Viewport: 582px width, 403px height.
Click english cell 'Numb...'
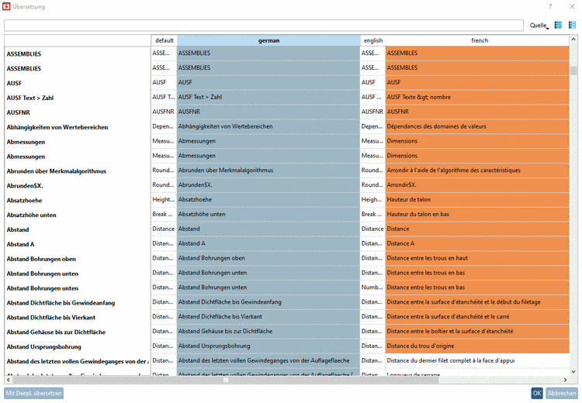373,288
